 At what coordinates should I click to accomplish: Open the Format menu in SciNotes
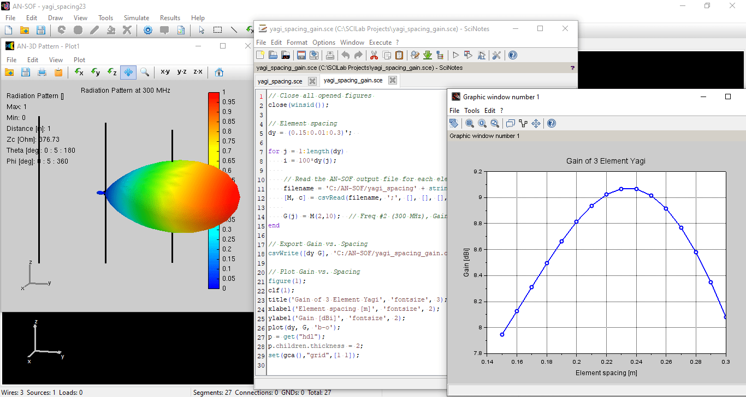[x=297, y=42]
